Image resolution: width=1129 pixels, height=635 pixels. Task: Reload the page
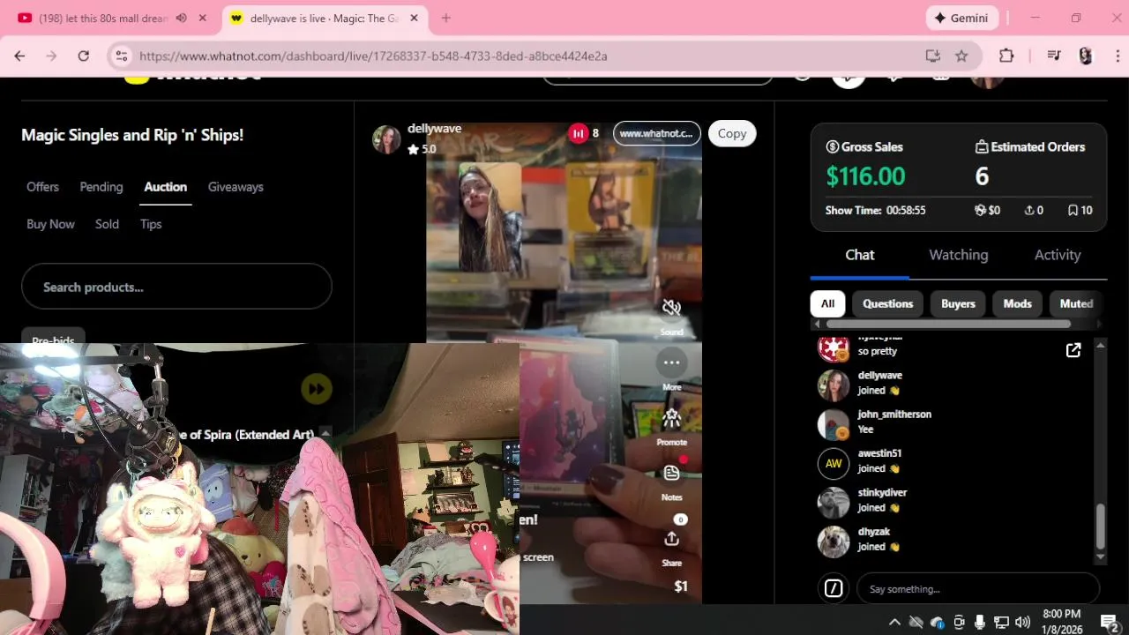pyautogui.click(x=83, y=56)
